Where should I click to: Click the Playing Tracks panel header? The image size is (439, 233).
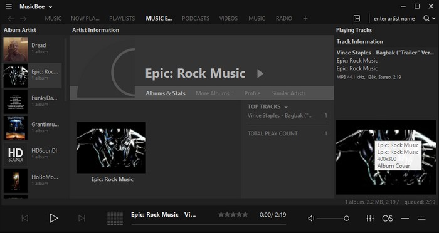coord(354,30)
